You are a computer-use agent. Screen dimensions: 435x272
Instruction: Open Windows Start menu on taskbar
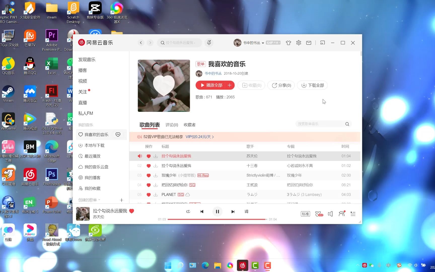tap(168, 265)
